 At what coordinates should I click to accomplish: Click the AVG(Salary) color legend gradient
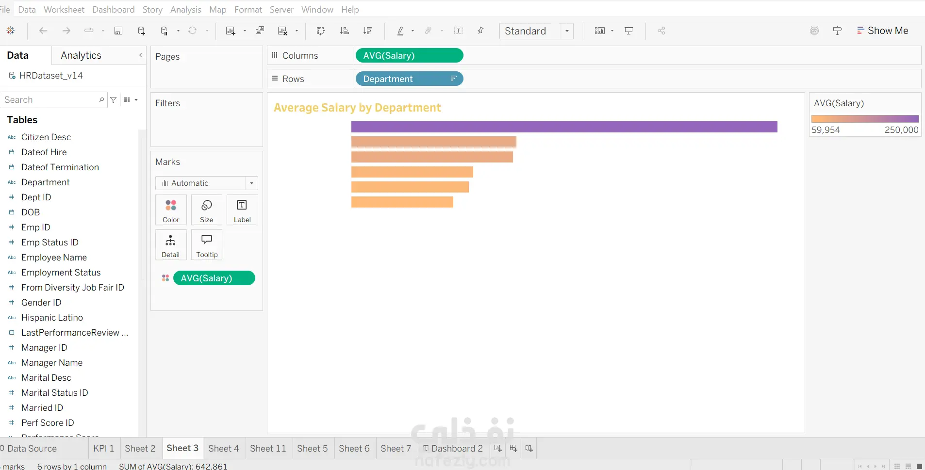coord(865,119)
